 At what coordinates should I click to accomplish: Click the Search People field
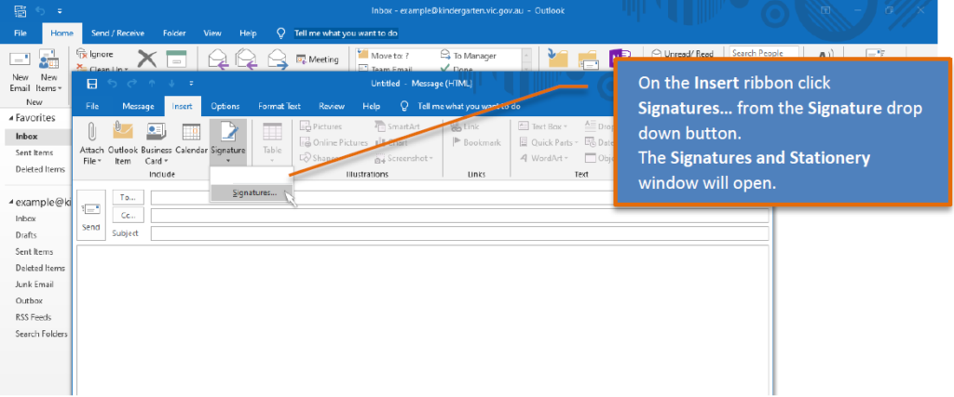tap(765, 53)
